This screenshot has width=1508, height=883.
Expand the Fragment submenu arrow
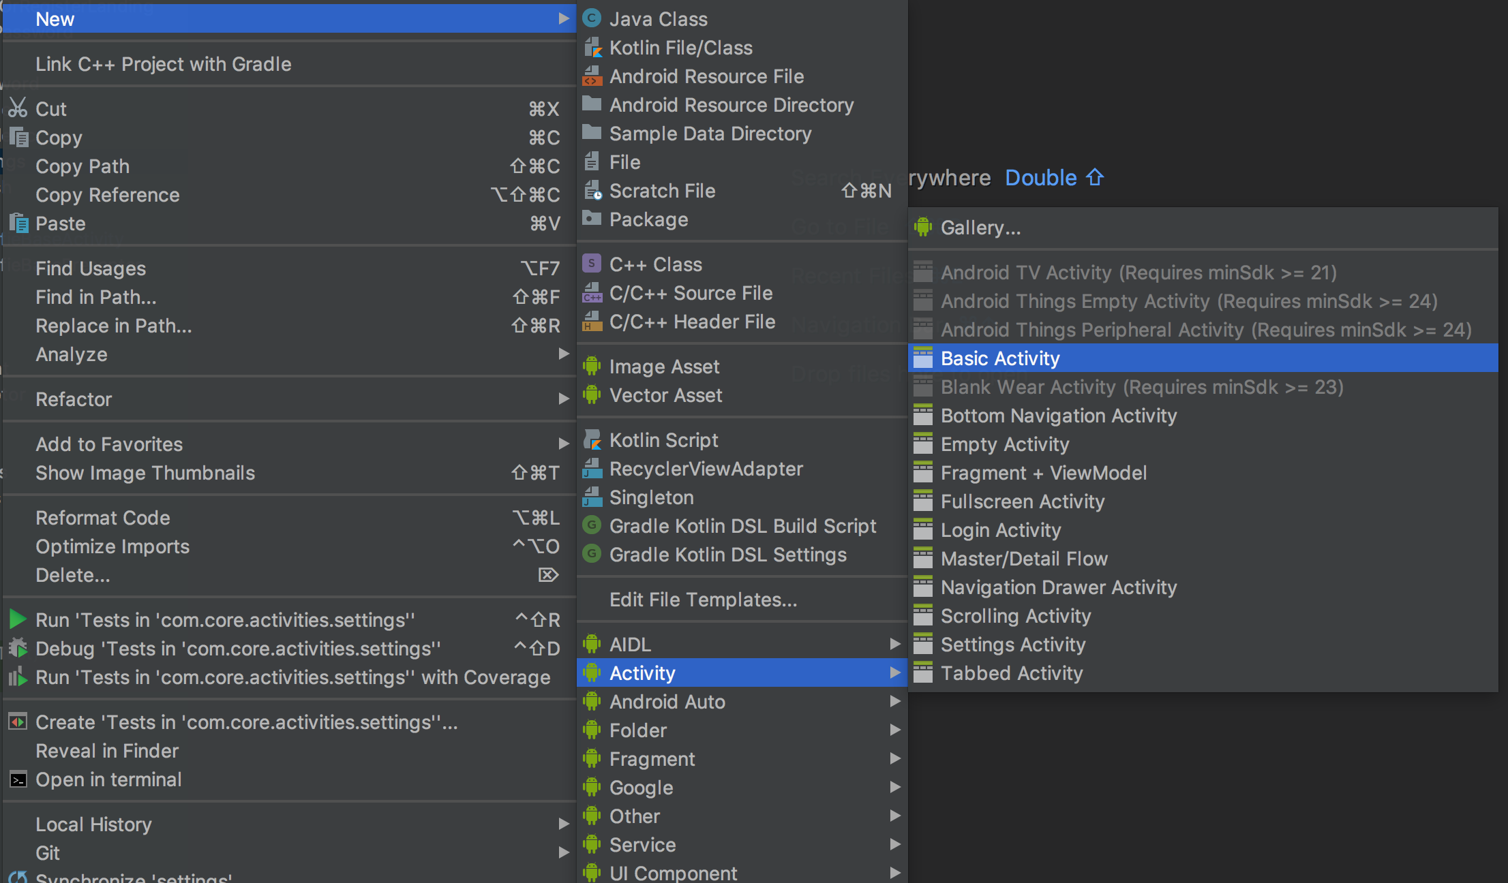click(894, 758)
